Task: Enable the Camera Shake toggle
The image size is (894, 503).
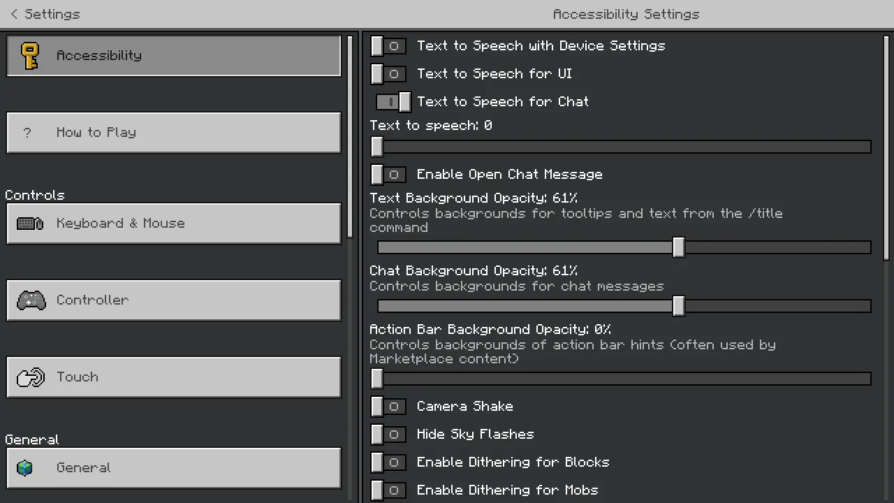Action: click(388, 407)
